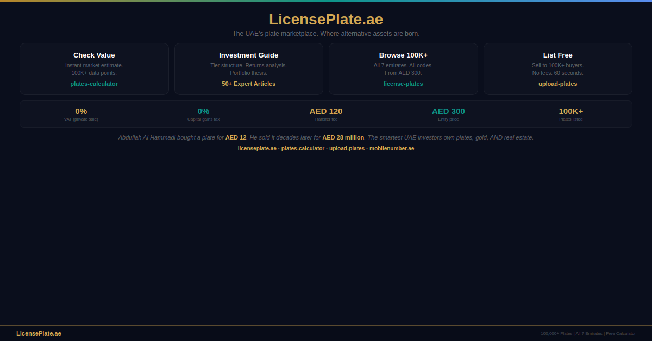Click the LicensePlate.ae main page title
This screenshot has height=341, width=652.
325,20
